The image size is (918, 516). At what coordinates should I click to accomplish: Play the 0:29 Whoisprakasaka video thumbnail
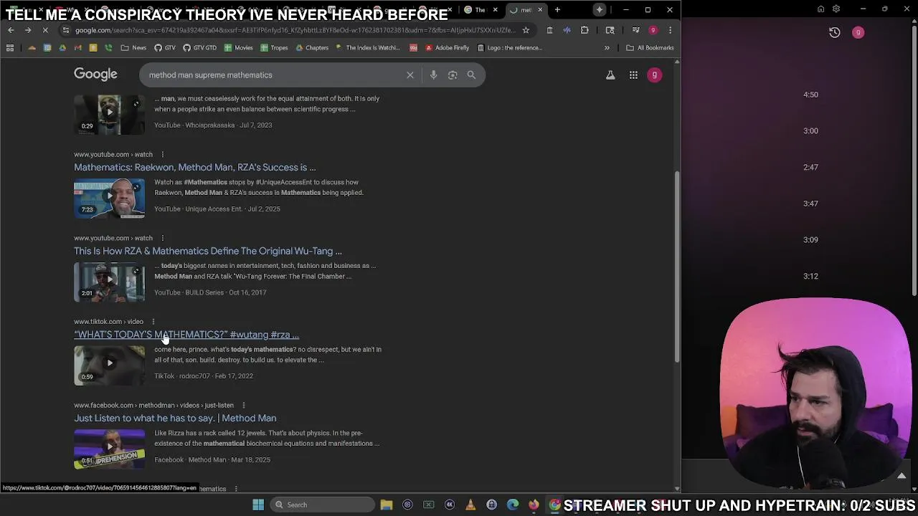pyautogui.click(x=109, y=115)
